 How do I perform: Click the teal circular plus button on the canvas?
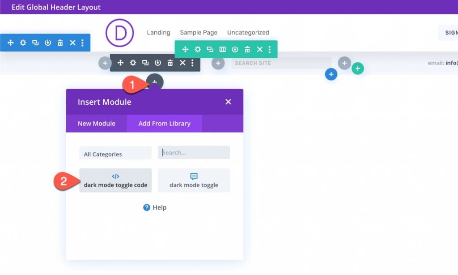(x=357, y=68)
